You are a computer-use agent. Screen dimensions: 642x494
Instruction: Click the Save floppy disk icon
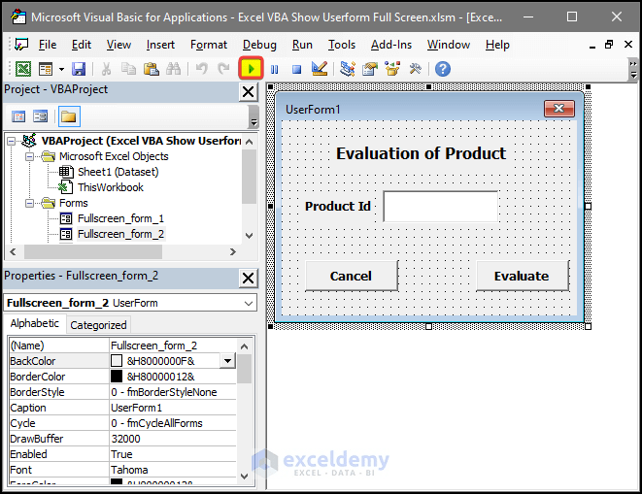(79, 69)
